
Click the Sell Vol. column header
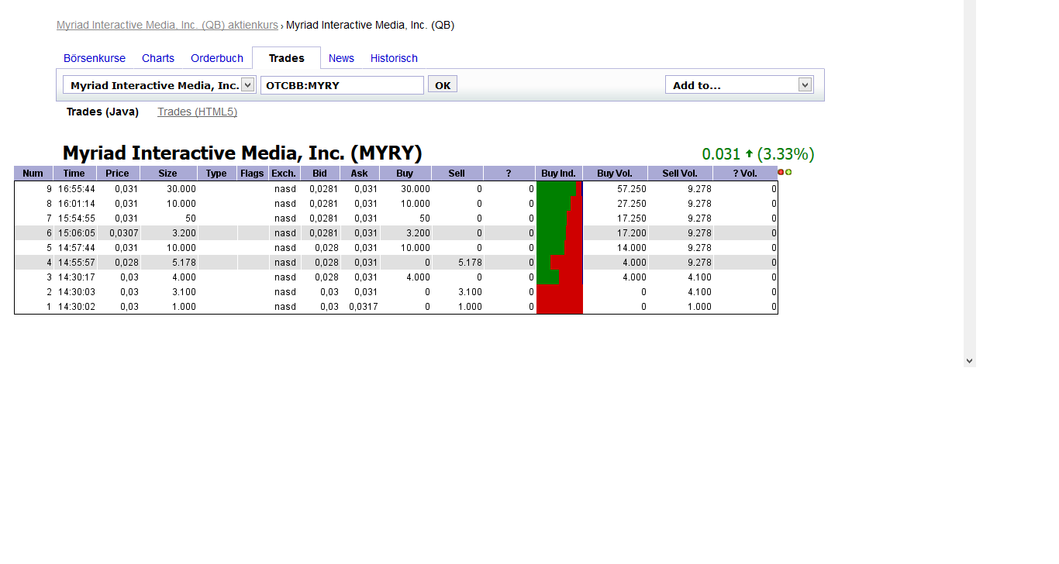click(x=681, y=174)
